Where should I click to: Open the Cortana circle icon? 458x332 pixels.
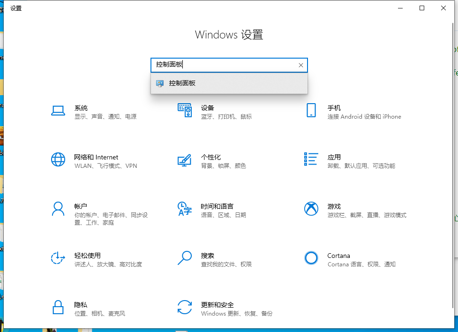311,258
